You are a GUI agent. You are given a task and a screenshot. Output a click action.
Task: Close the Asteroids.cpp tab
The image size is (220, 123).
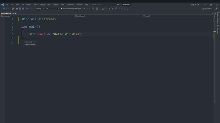[15, 13]
